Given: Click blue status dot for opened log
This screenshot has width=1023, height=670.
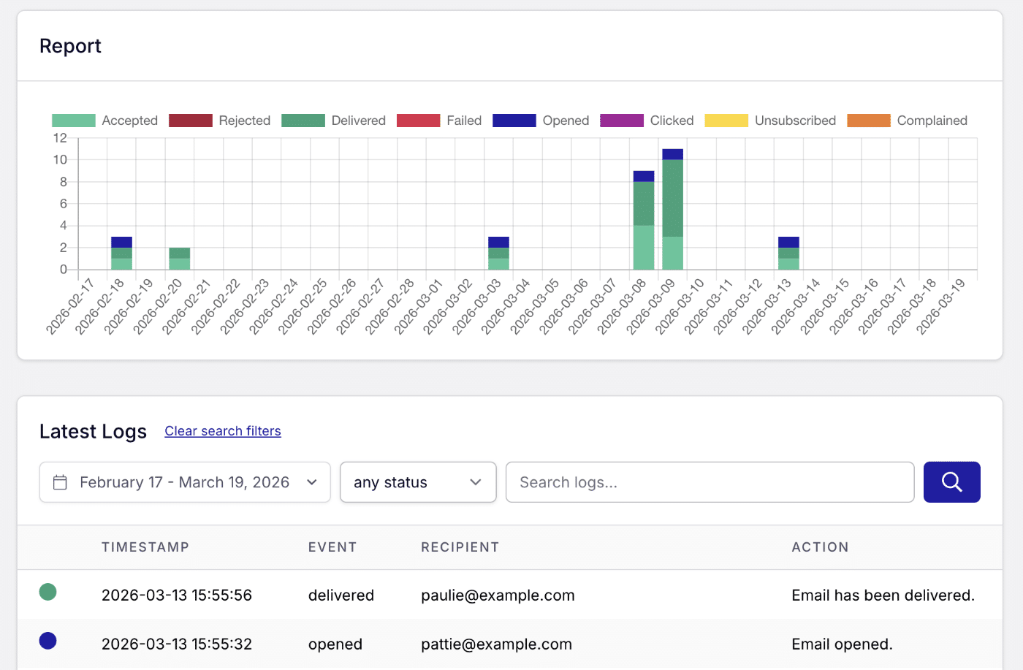Looking at the screenshot, I should [x=47, y=641].
